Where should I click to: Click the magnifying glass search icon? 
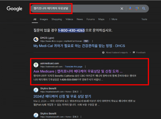(x=144, y=9)
